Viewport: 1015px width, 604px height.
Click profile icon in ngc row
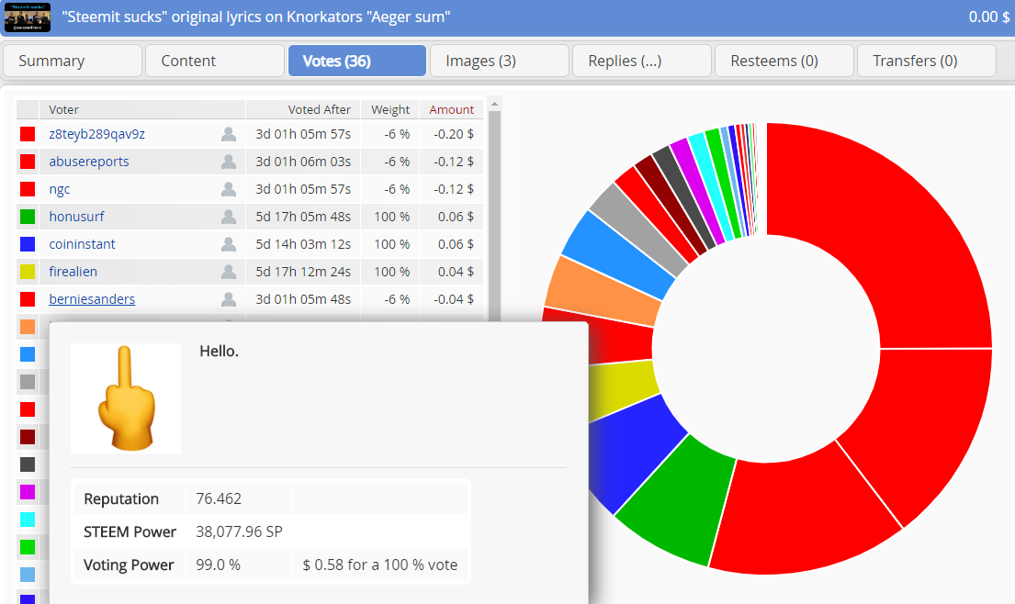[229, 189]
